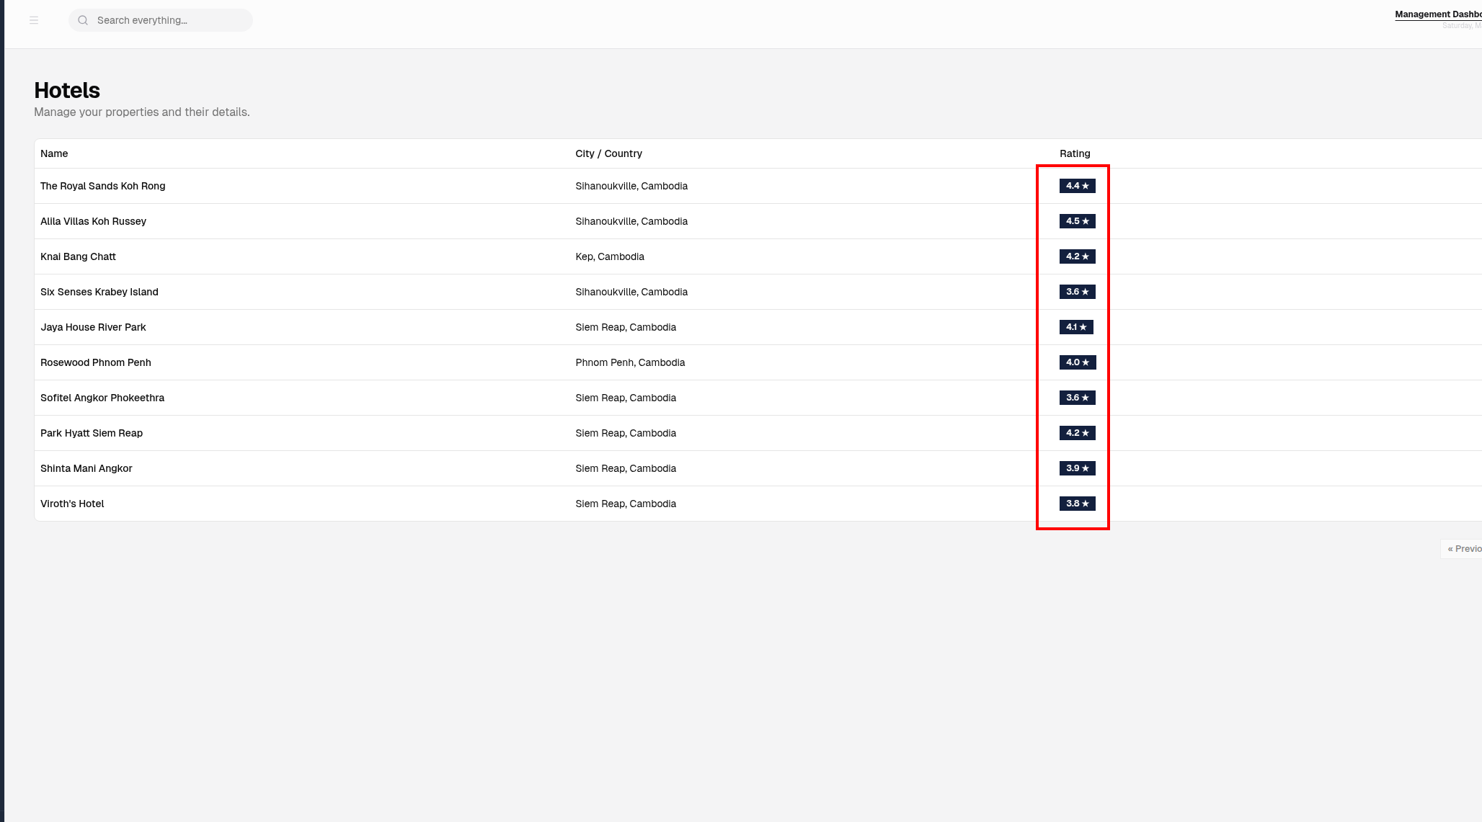Image resolution: width=1482 pixels, height=822 pixels.
Task: Click the 4.4 star rating badge
Action: 1077,186
